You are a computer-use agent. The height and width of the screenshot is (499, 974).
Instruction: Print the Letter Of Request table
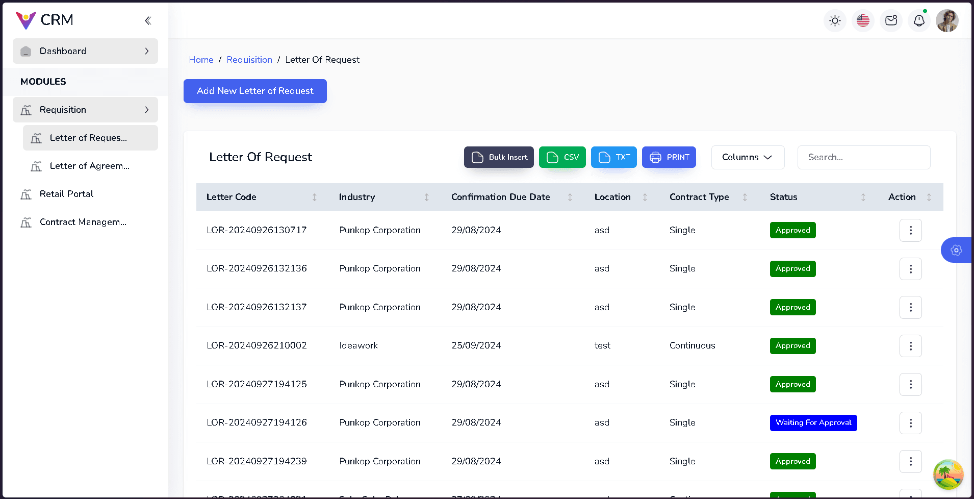pos(669,157)
